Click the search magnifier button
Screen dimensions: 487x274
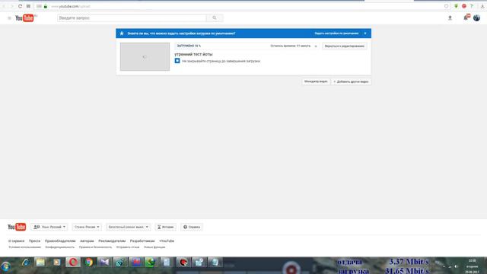click(x=215, y=18)
